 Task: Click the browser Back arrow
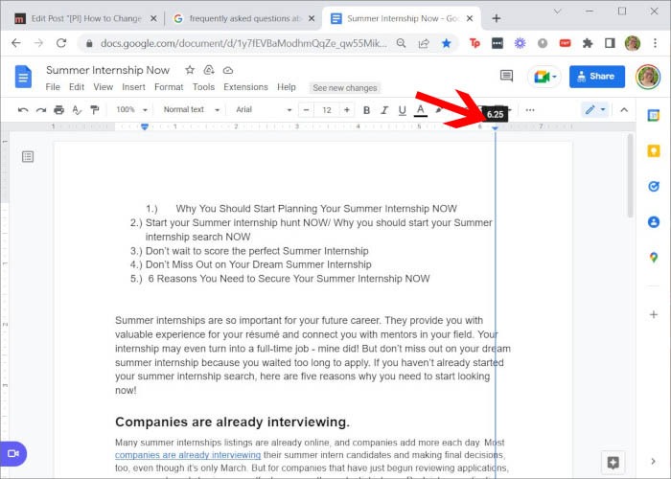tap(16, 43)
